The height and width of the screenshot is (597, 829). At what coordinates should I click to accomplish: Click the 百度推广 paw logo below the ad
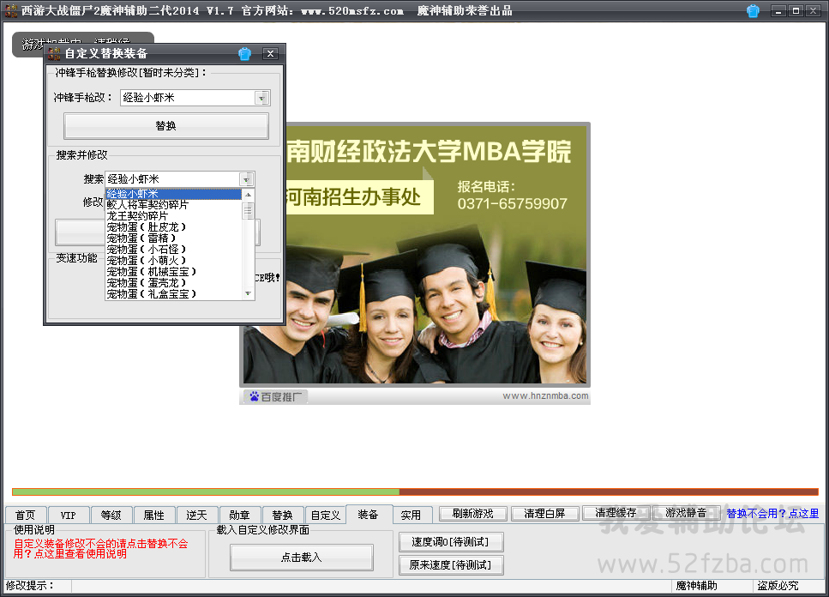tap(255, 396)
